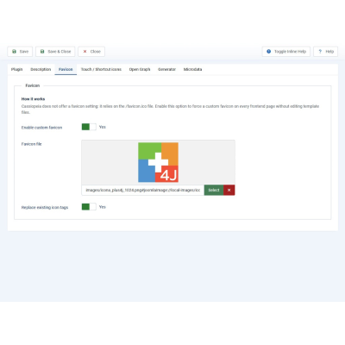Switch to the Description tab

pos(41,69)
